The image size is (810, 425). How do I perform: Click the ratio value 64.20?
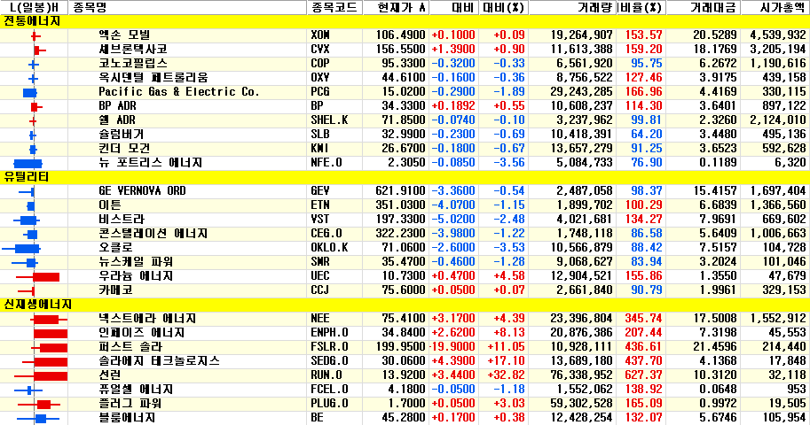click(x=646, y=134)
